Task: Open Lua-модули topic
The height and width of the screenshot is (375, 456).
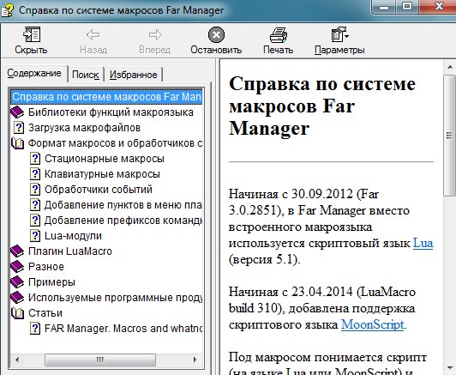Action: 73,236
